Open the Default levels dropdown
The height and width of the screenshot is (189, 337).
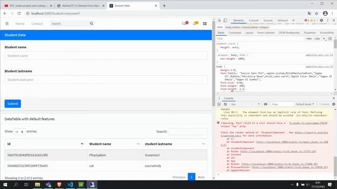[x=305, y=104]
